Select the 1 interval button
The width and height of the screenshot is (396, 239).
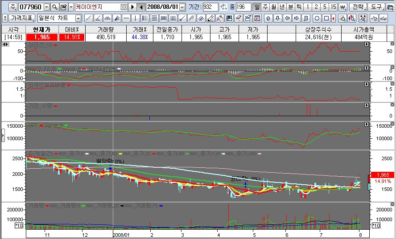[308, 7]
